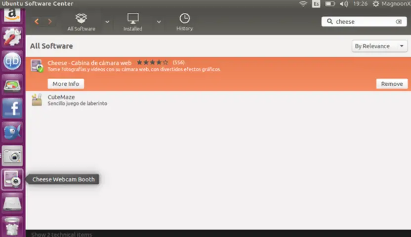411x237 pixels.
Task: Expand the Installed dropdown arrow
Action: click(x=159, y=22)
